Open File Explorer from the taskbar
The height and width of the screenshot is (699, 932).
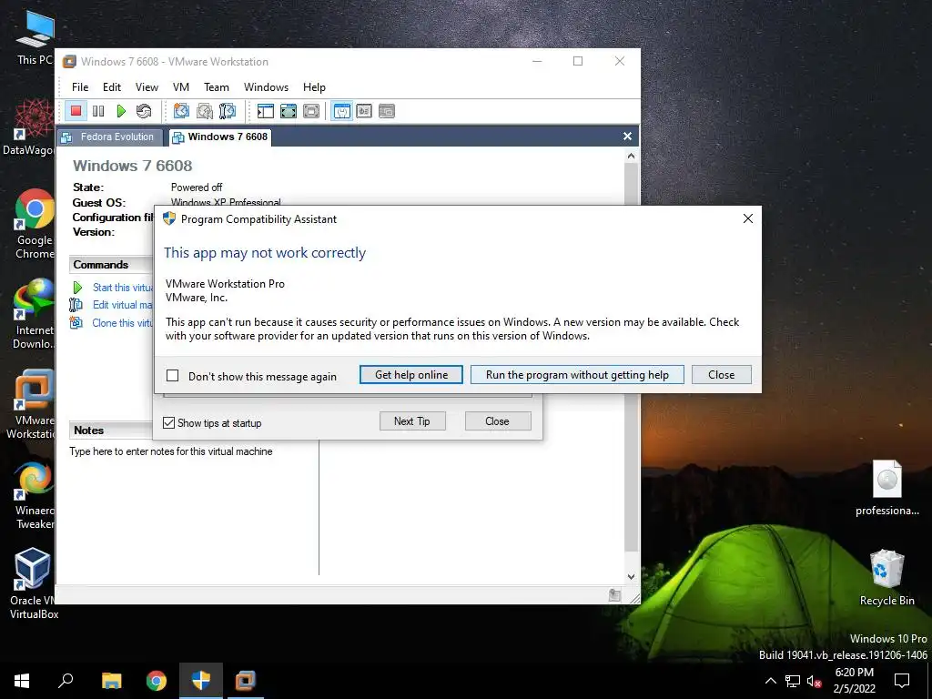[x=111, y=681]
